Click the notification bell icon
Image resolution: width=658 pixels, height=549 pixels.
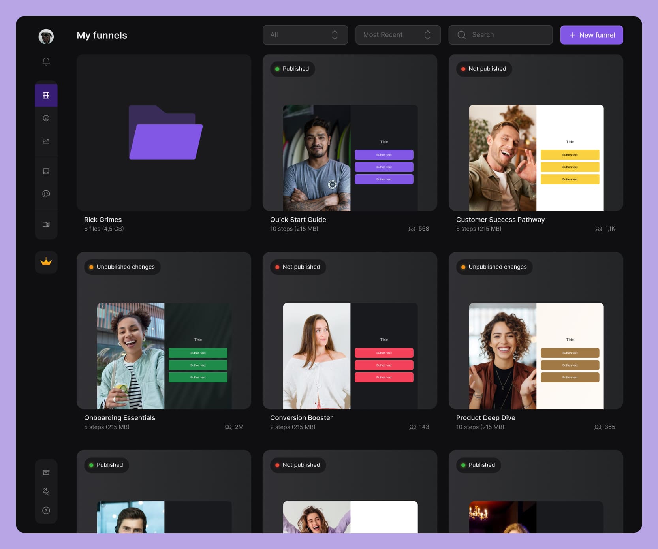46,62
